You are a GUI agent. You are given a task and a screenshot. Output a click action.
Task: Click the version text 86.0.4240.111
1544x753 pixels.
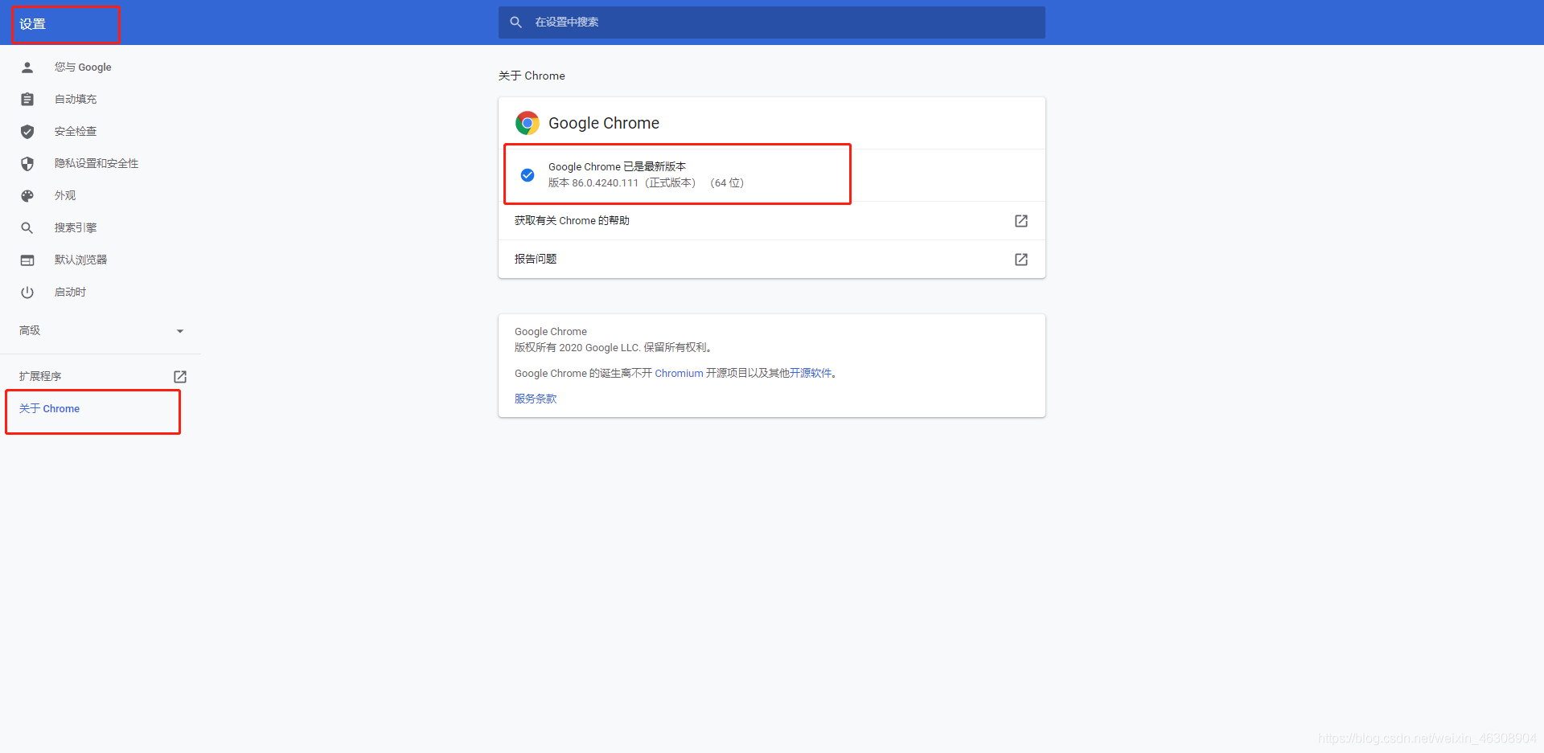[605, 183]
